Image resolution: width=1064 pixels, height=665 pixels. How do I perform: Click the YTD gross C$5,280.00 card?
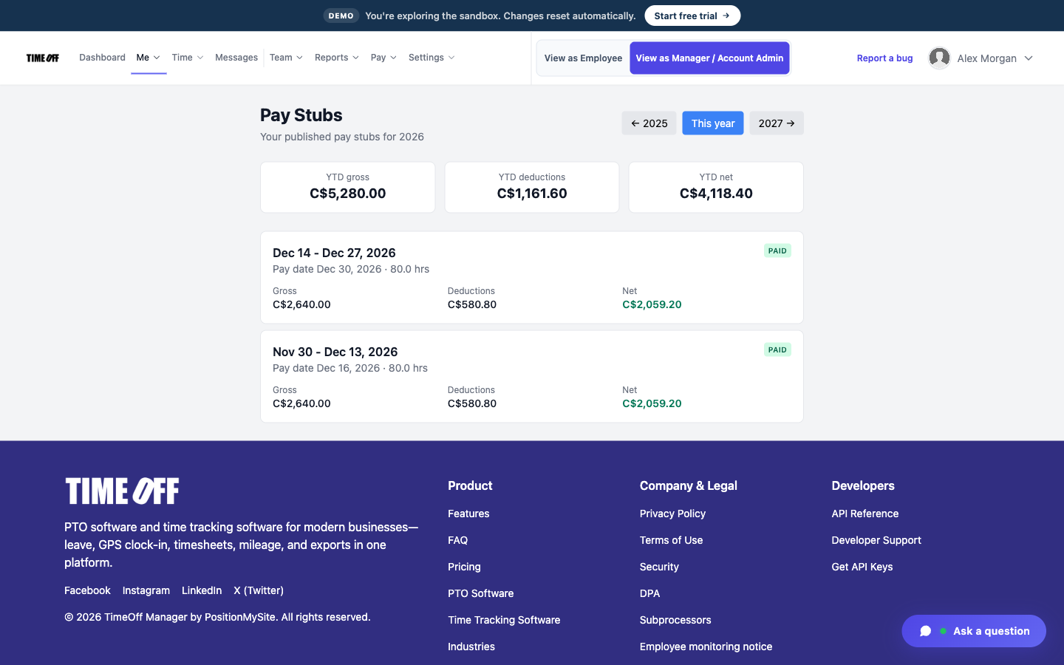(348, 188)
